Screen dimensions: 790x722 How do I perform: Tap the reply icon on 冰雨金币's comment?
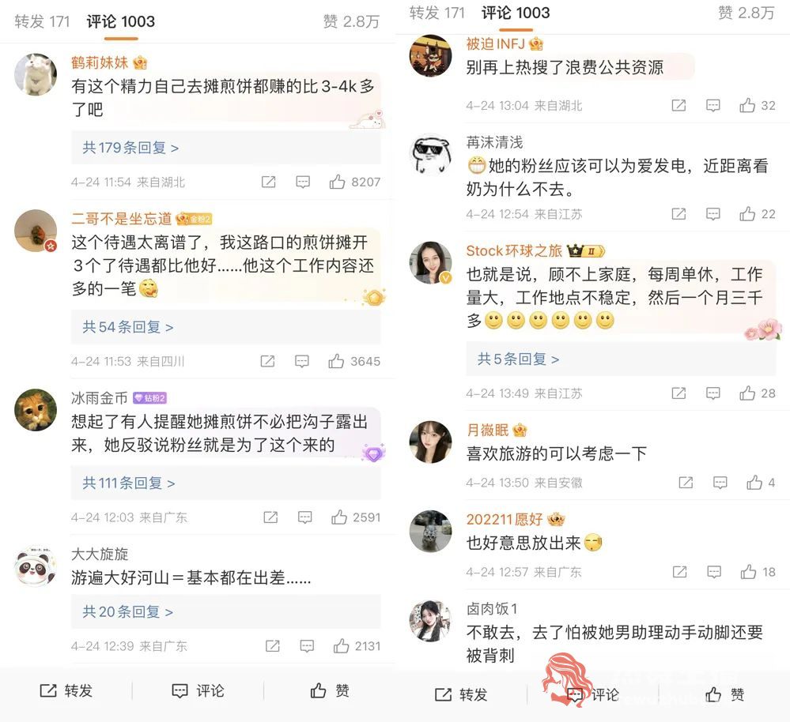tap(304, 517)
